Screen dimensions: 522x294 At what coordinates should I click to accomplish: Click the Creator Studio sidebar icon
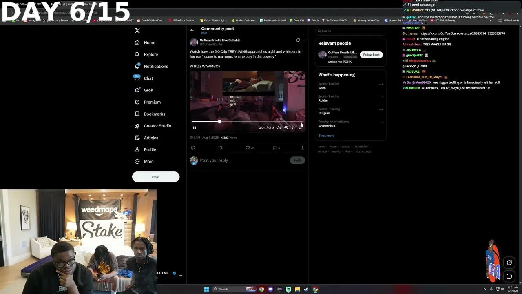pyautogui.click(x=137, y=126)
